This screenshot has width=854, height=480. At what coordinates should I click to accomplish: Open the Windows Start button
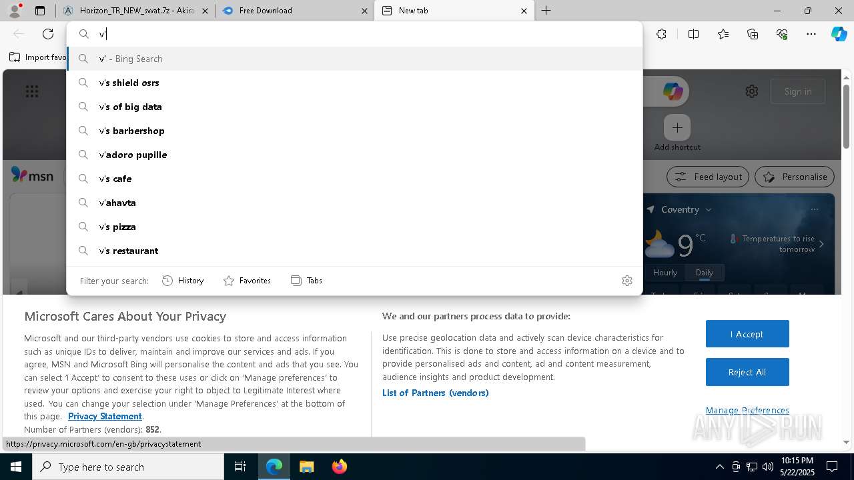click(x=16, y=467)
